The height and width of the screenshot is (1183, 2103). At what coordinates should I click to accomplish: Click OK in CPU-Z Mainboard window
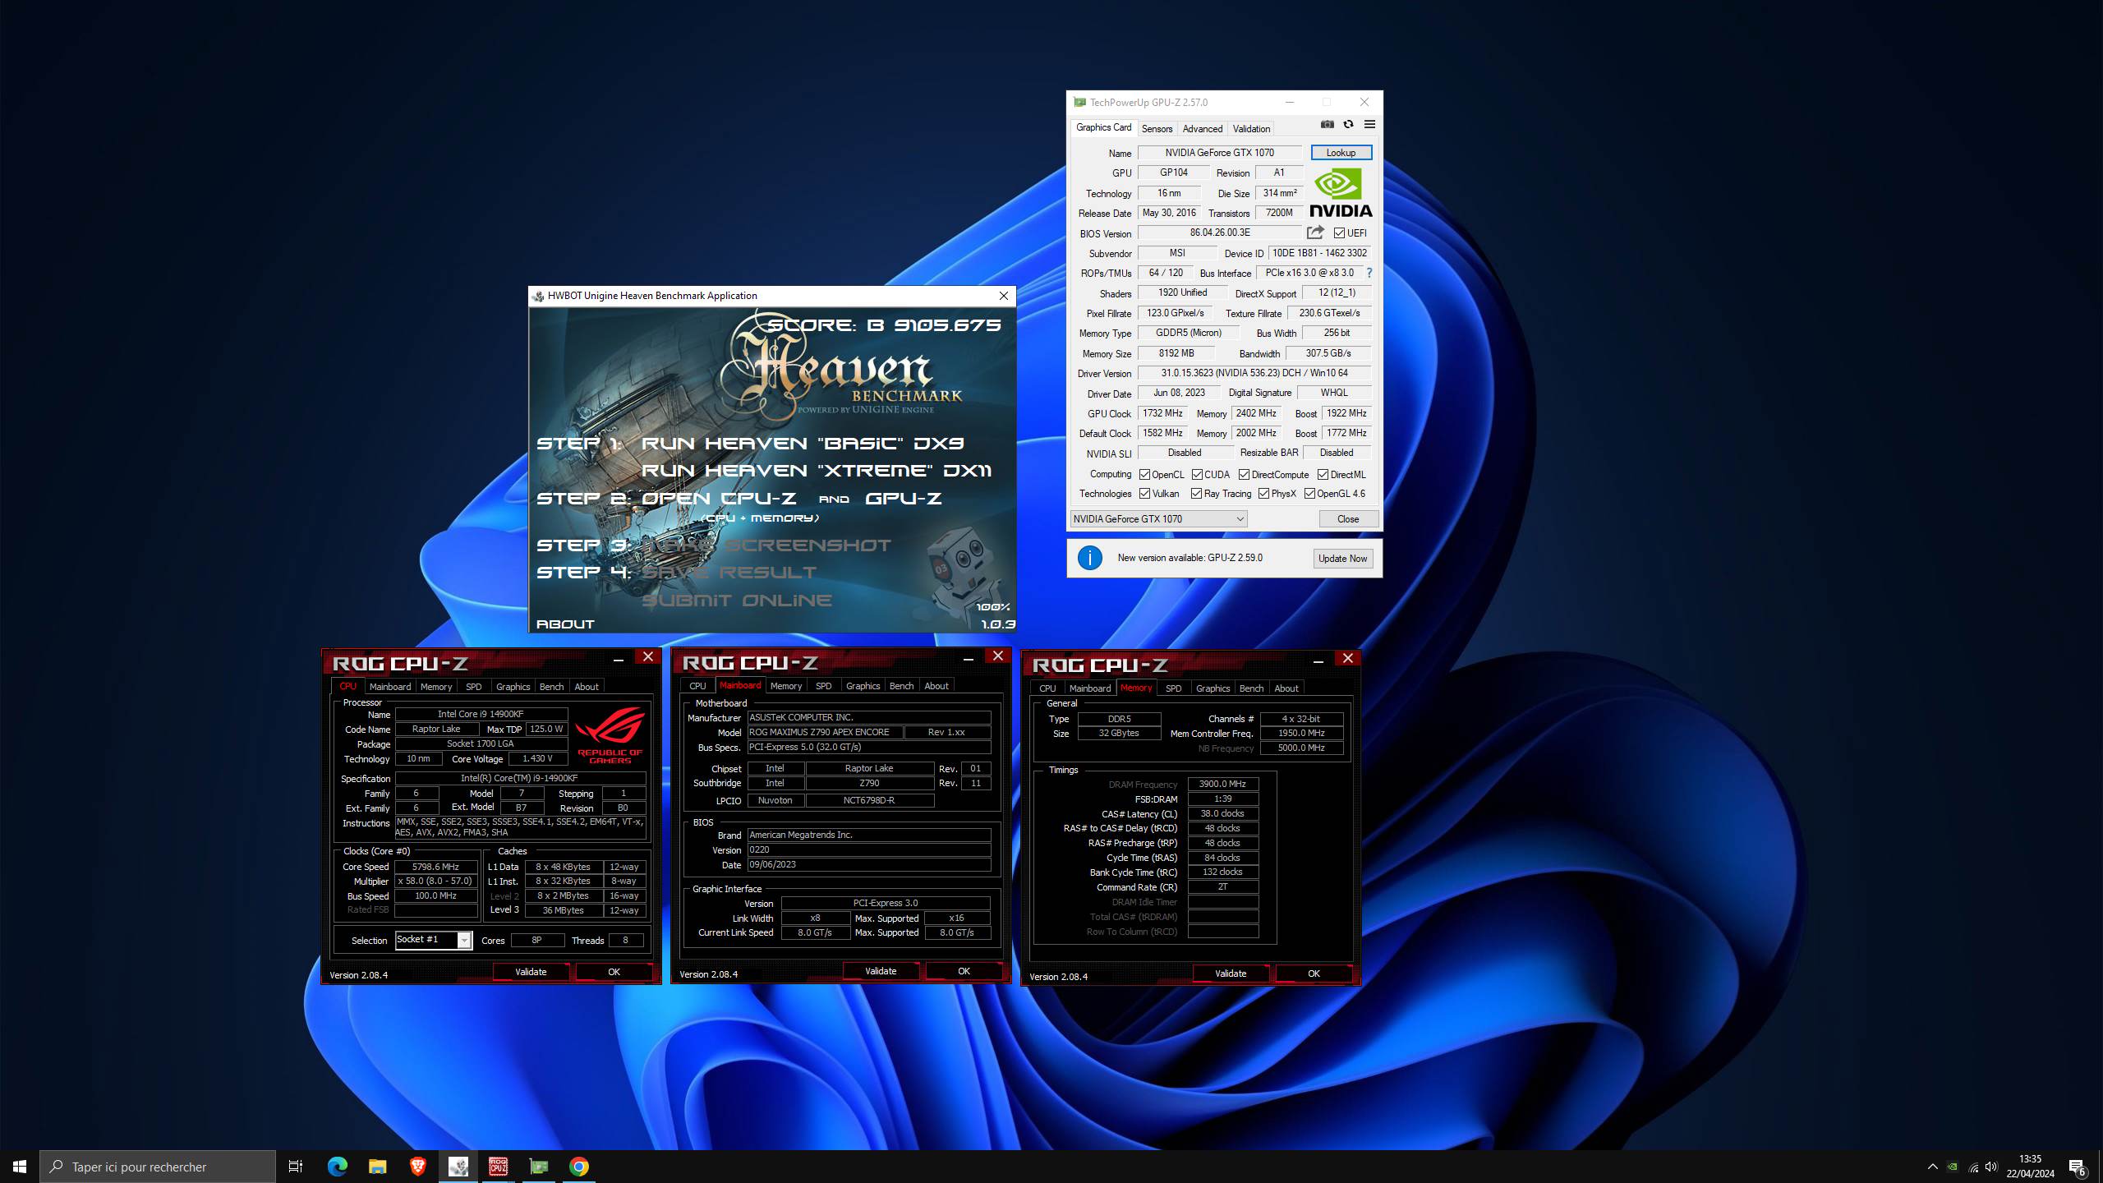coord(964,971)
